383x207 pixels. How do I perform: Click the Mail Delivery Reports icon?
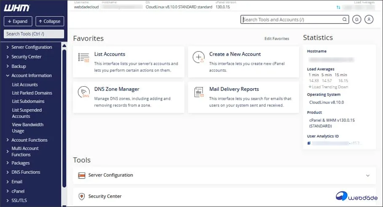pyautogui.click(x=198, y=93)
